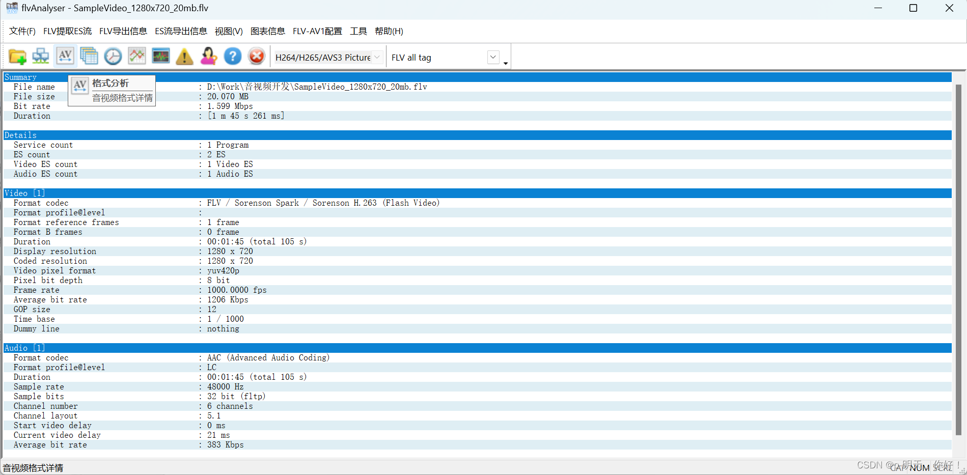
Task: Click the AAC (Advanced Audio Coding) value
Action: 268,357
